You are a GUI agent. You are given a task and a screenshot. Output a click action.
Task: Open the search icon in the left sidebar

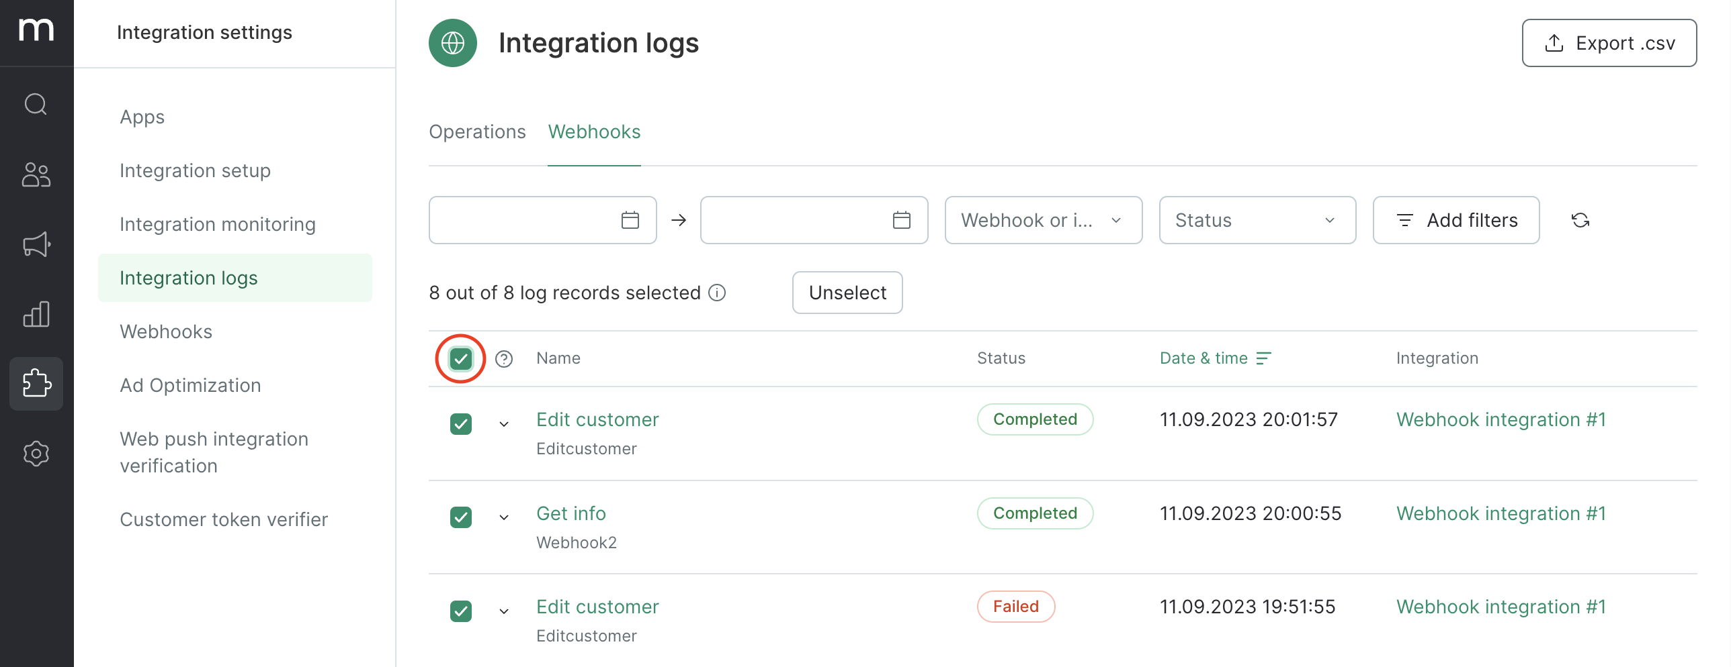(x=36, y=105)
